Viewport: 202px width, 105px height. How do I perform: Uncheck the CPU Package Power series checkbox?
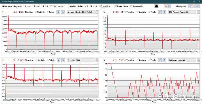click(104, 12)
